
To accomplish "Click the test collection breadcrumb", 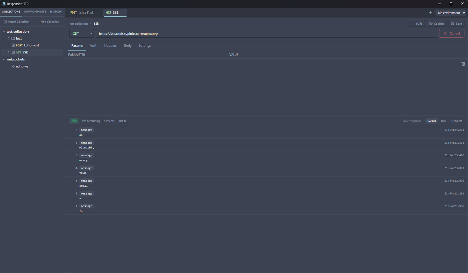I will coord(79,24).
